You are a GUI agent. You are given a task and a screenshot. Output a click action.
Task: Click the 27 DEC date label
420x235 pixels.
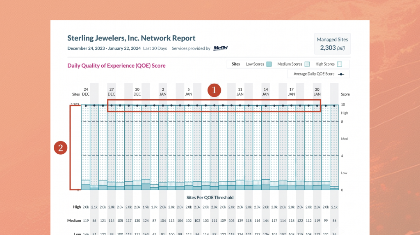pos(112,91)
